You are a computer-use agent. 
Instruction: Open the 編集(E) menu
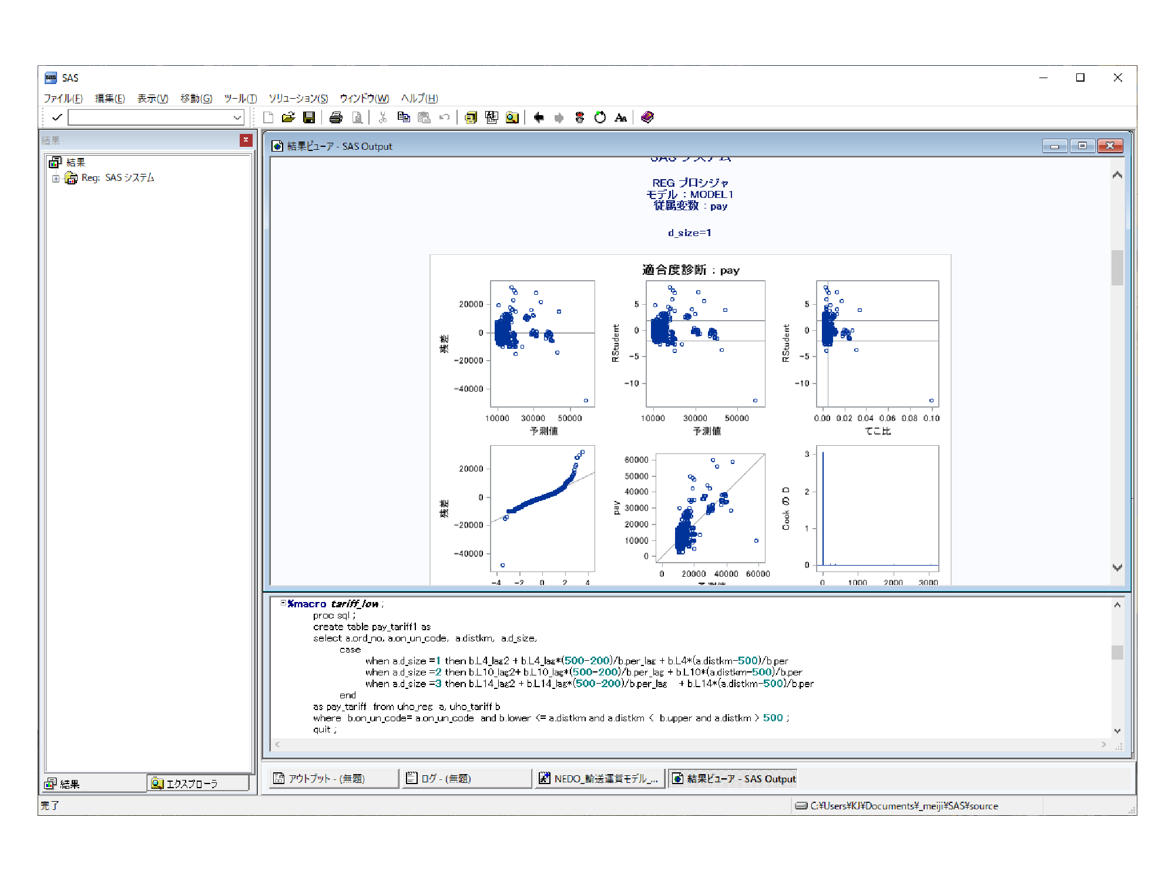pyautogui.click(x=110, y=98)
